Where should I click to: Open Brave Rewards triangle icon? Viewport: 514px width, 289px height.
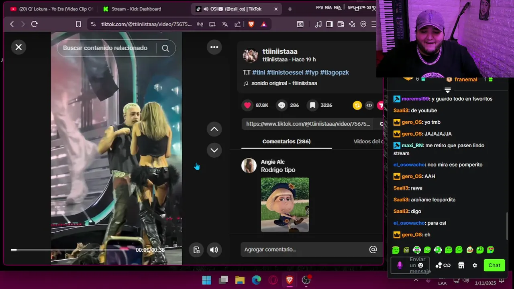click(x=263, y=24)
